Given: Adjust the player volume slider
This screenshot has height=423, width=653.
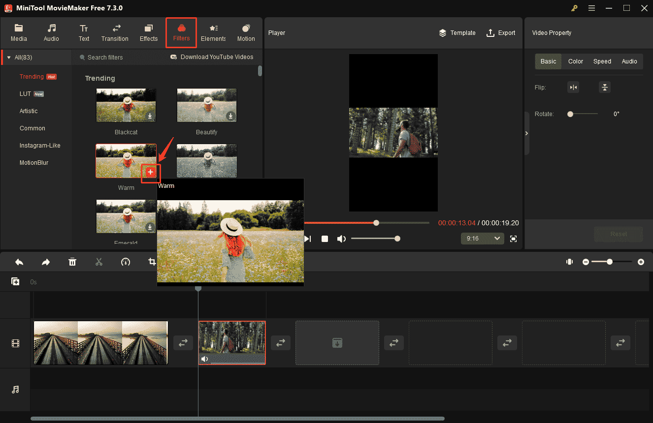Looking at the screenshot, I should coord(397,239).
